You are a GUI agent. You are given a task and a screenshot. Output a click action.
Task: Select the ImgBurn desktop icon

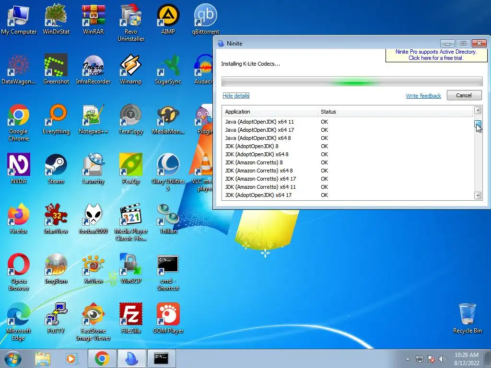pyautogui.click(x=56, y=268)
